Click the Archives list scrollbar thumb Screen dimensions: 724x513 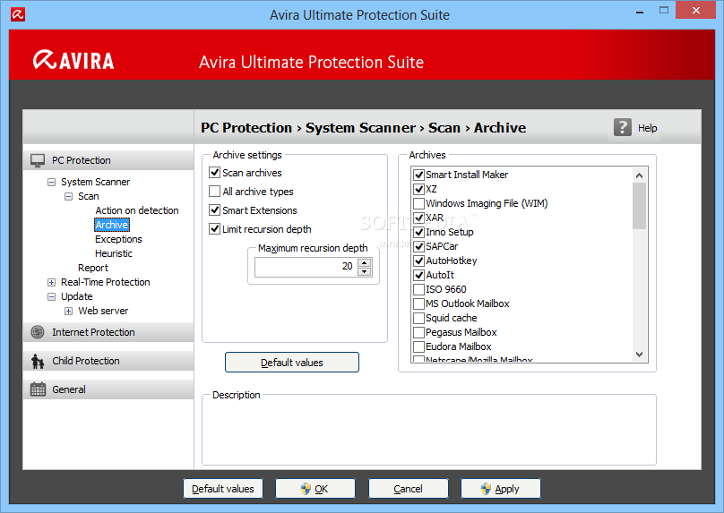pyautogui.click(x=639, y=206)
